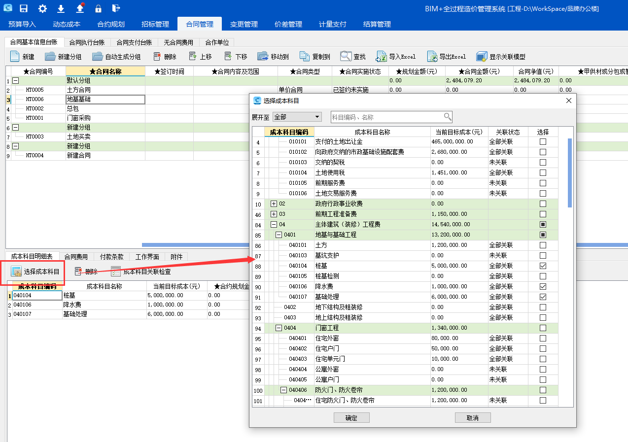Check the box for 支付的土地出让金

(x=543, y=141)
